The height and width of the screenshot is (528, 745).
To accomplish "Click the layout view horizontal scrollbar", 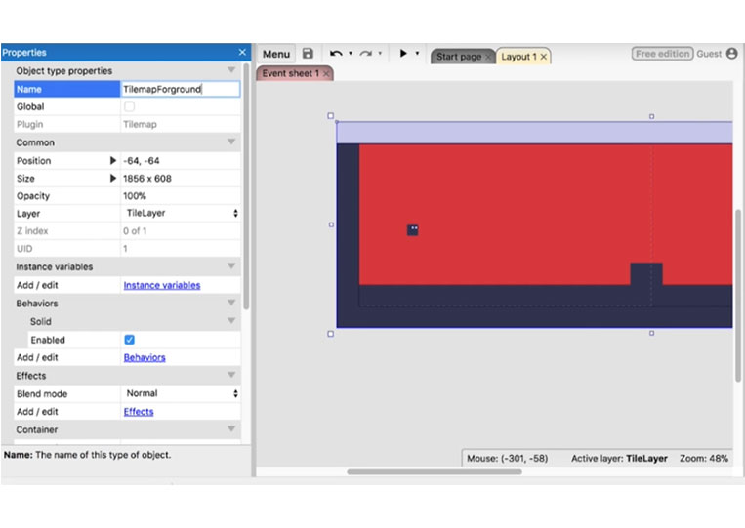I will (x=435, y=472).
